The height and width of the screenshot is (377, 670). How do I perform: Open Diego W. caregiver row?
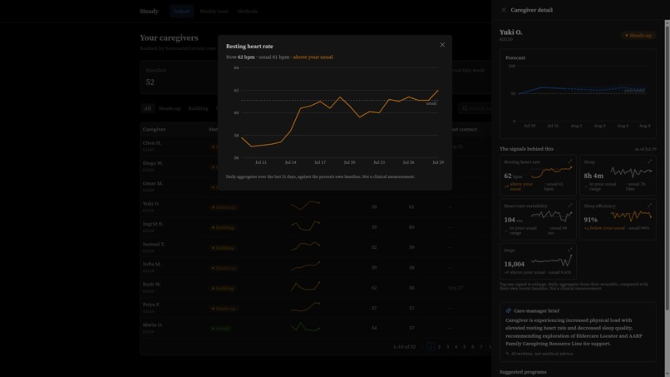pos(316,166)
